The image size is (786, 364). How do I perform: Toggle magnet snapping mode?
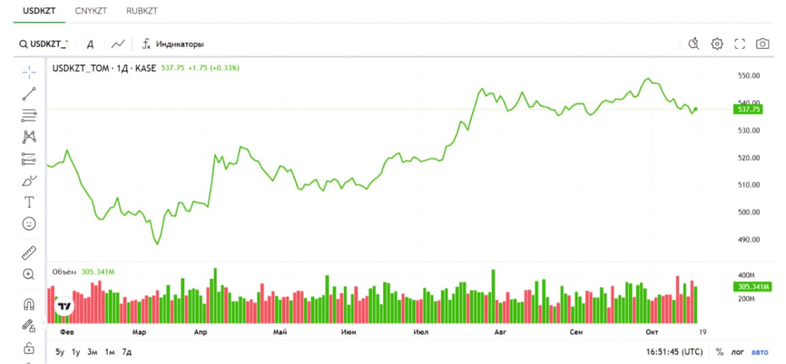pyautogui.click(x=29, y=304)
